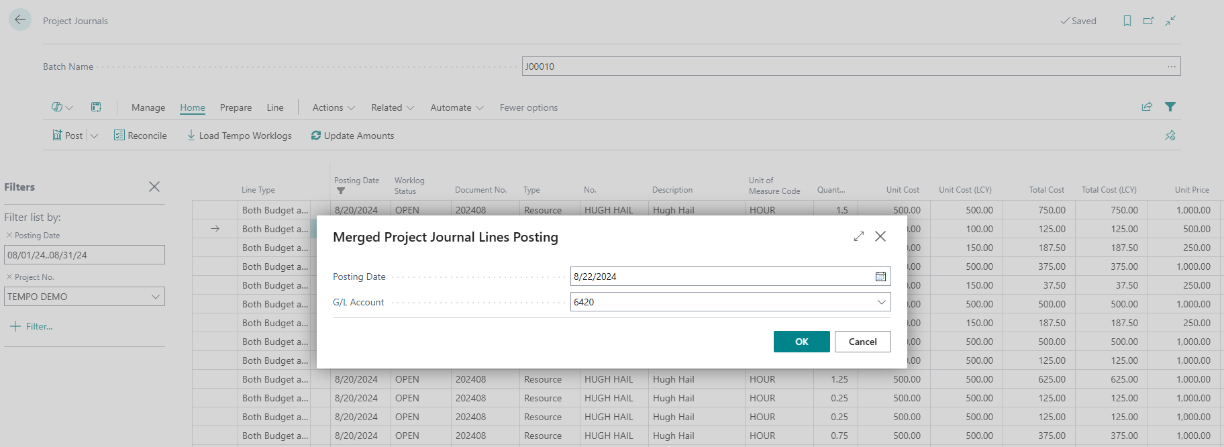Expand the Actions menu
This screenshot has height=447, width=1224.
[x=334, y=107]
